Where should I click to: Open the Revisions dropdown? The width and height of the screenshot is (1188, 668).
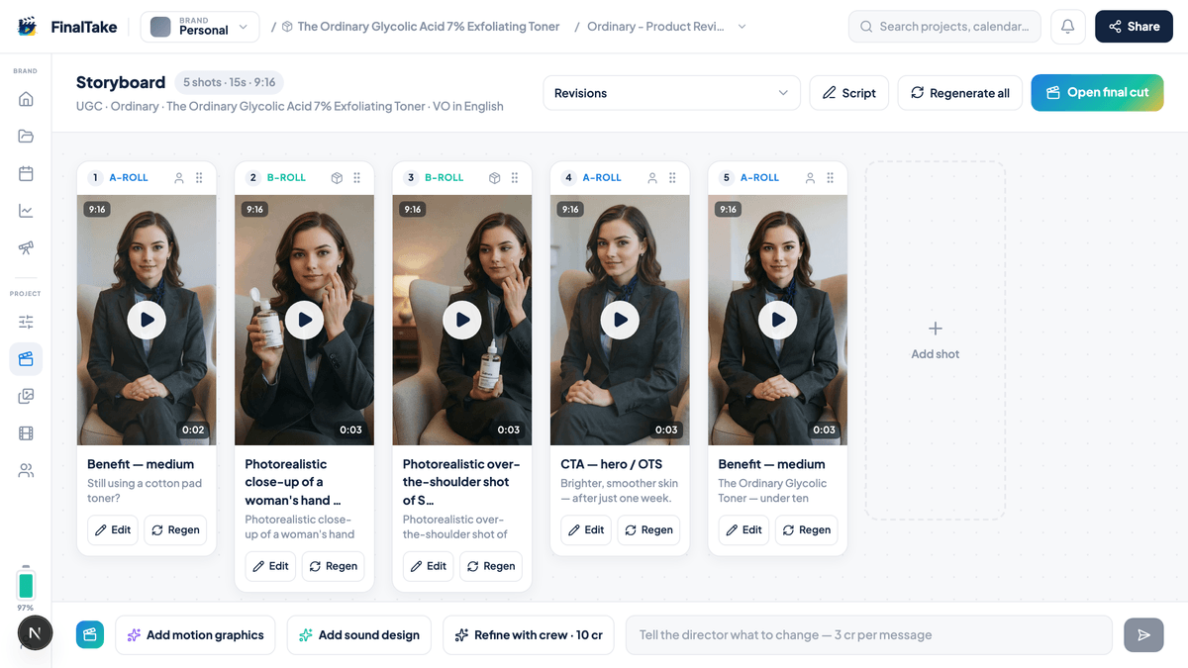click(x=671, y=93)
